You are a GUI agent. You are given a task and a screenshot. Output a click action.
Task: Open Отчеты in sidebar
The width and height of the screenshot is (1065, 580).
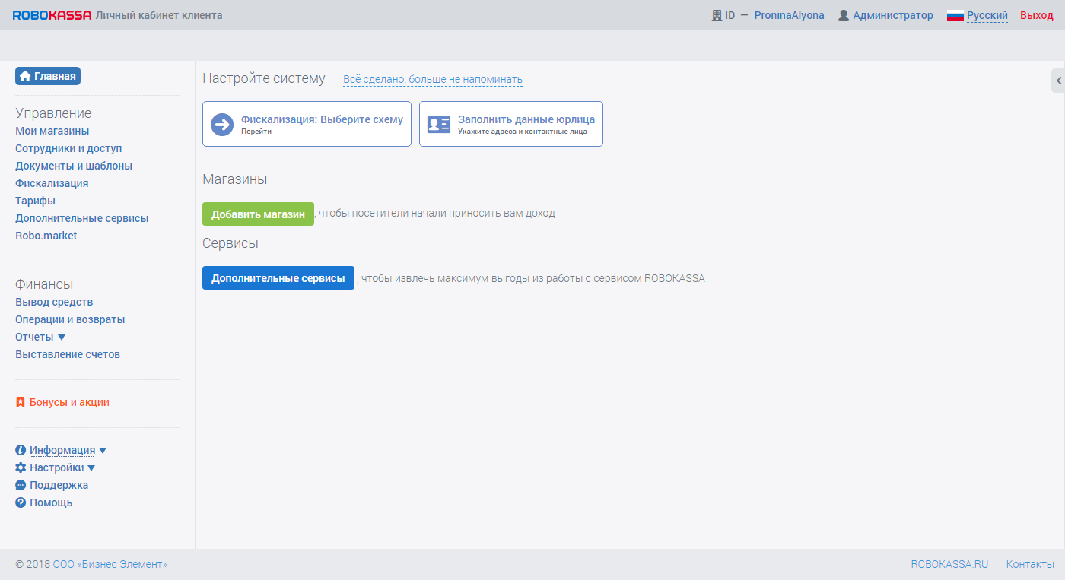[x=34, y=337]
